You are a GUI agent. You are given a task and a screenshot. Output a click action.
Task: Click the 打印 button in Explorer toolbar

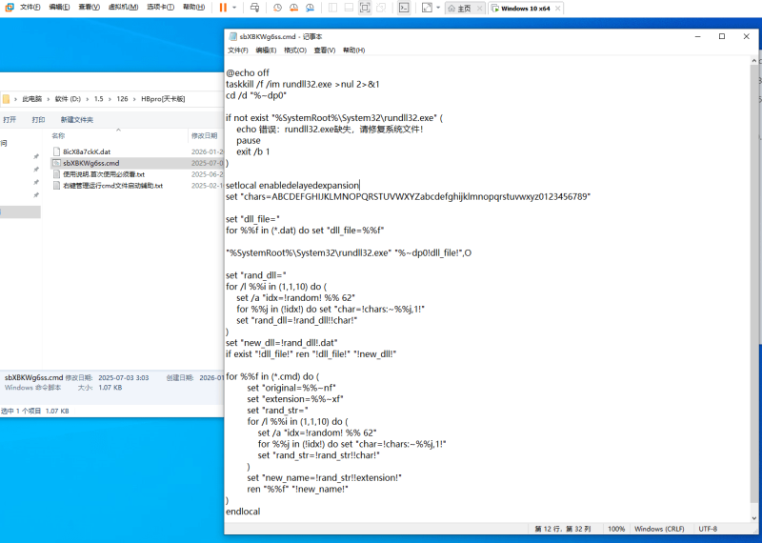pyautogui.click(x=38, y=120)
